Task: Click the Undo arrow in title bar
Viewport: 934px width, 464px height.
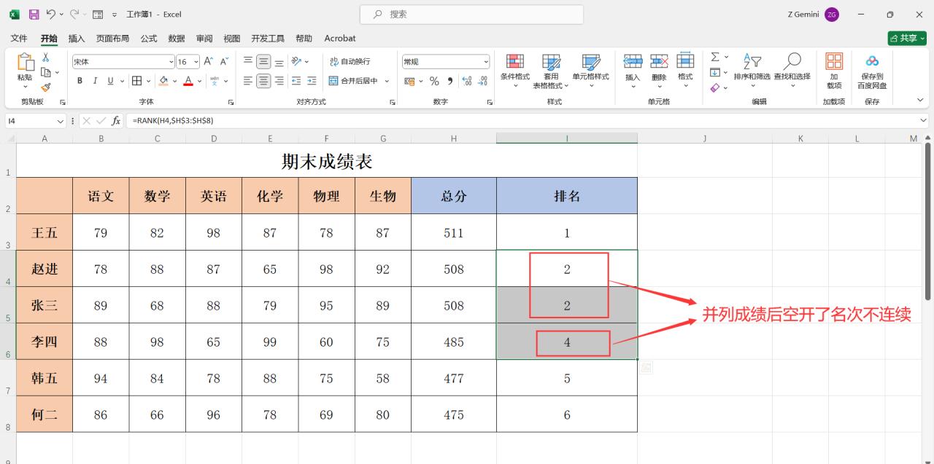Action: [51, 14]
